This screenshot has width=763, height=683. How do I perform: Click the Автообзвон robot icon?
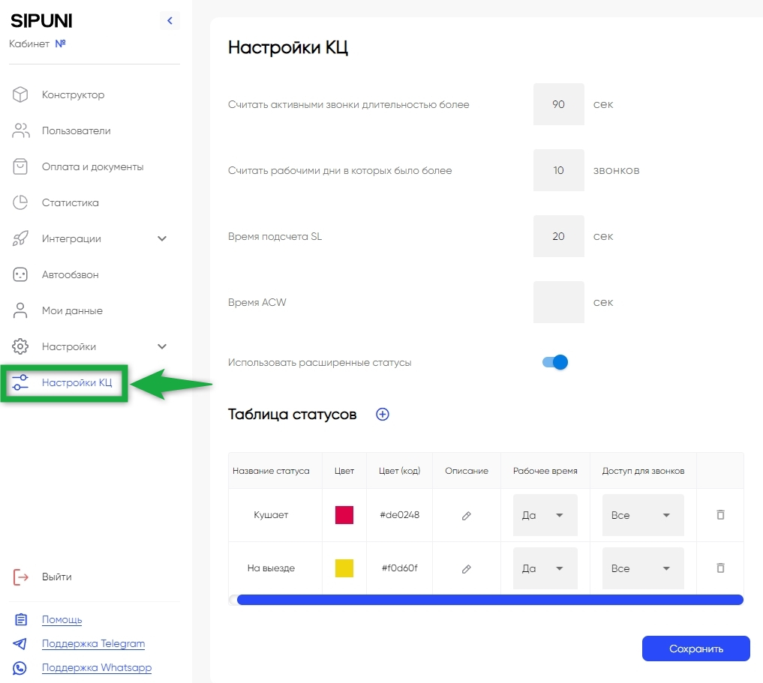tap(20, 274)
